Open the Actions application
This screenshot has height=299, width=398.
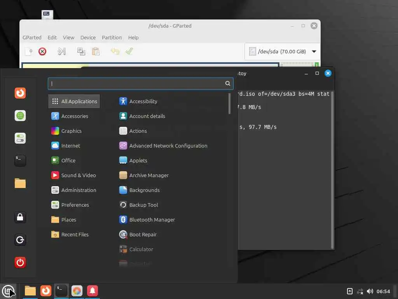coord(133,131)
